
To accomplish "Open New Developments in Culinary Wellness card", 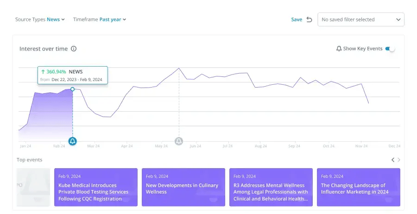I will coord(183,187).
